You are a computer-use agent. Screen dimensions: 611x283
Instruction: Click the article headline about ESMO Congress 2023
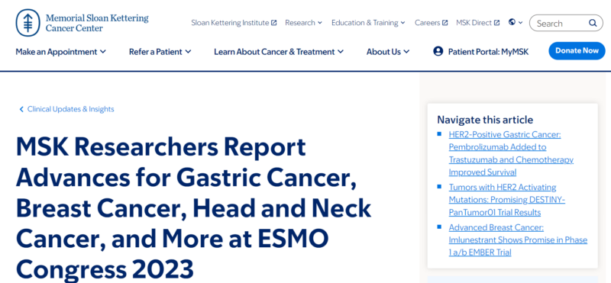click(193, 208)
